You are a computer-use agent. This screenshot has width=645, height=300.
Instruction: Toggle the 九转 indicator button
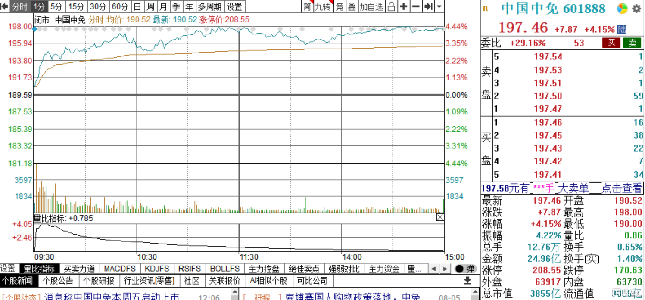tap(323, 6)
